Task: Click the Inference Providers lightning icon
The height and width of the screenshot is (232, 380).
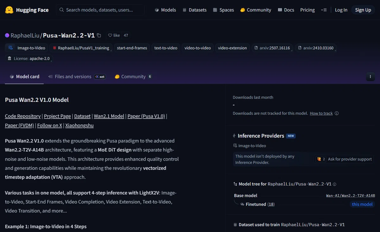Action: pyautogui.click(x=234, y=136)
